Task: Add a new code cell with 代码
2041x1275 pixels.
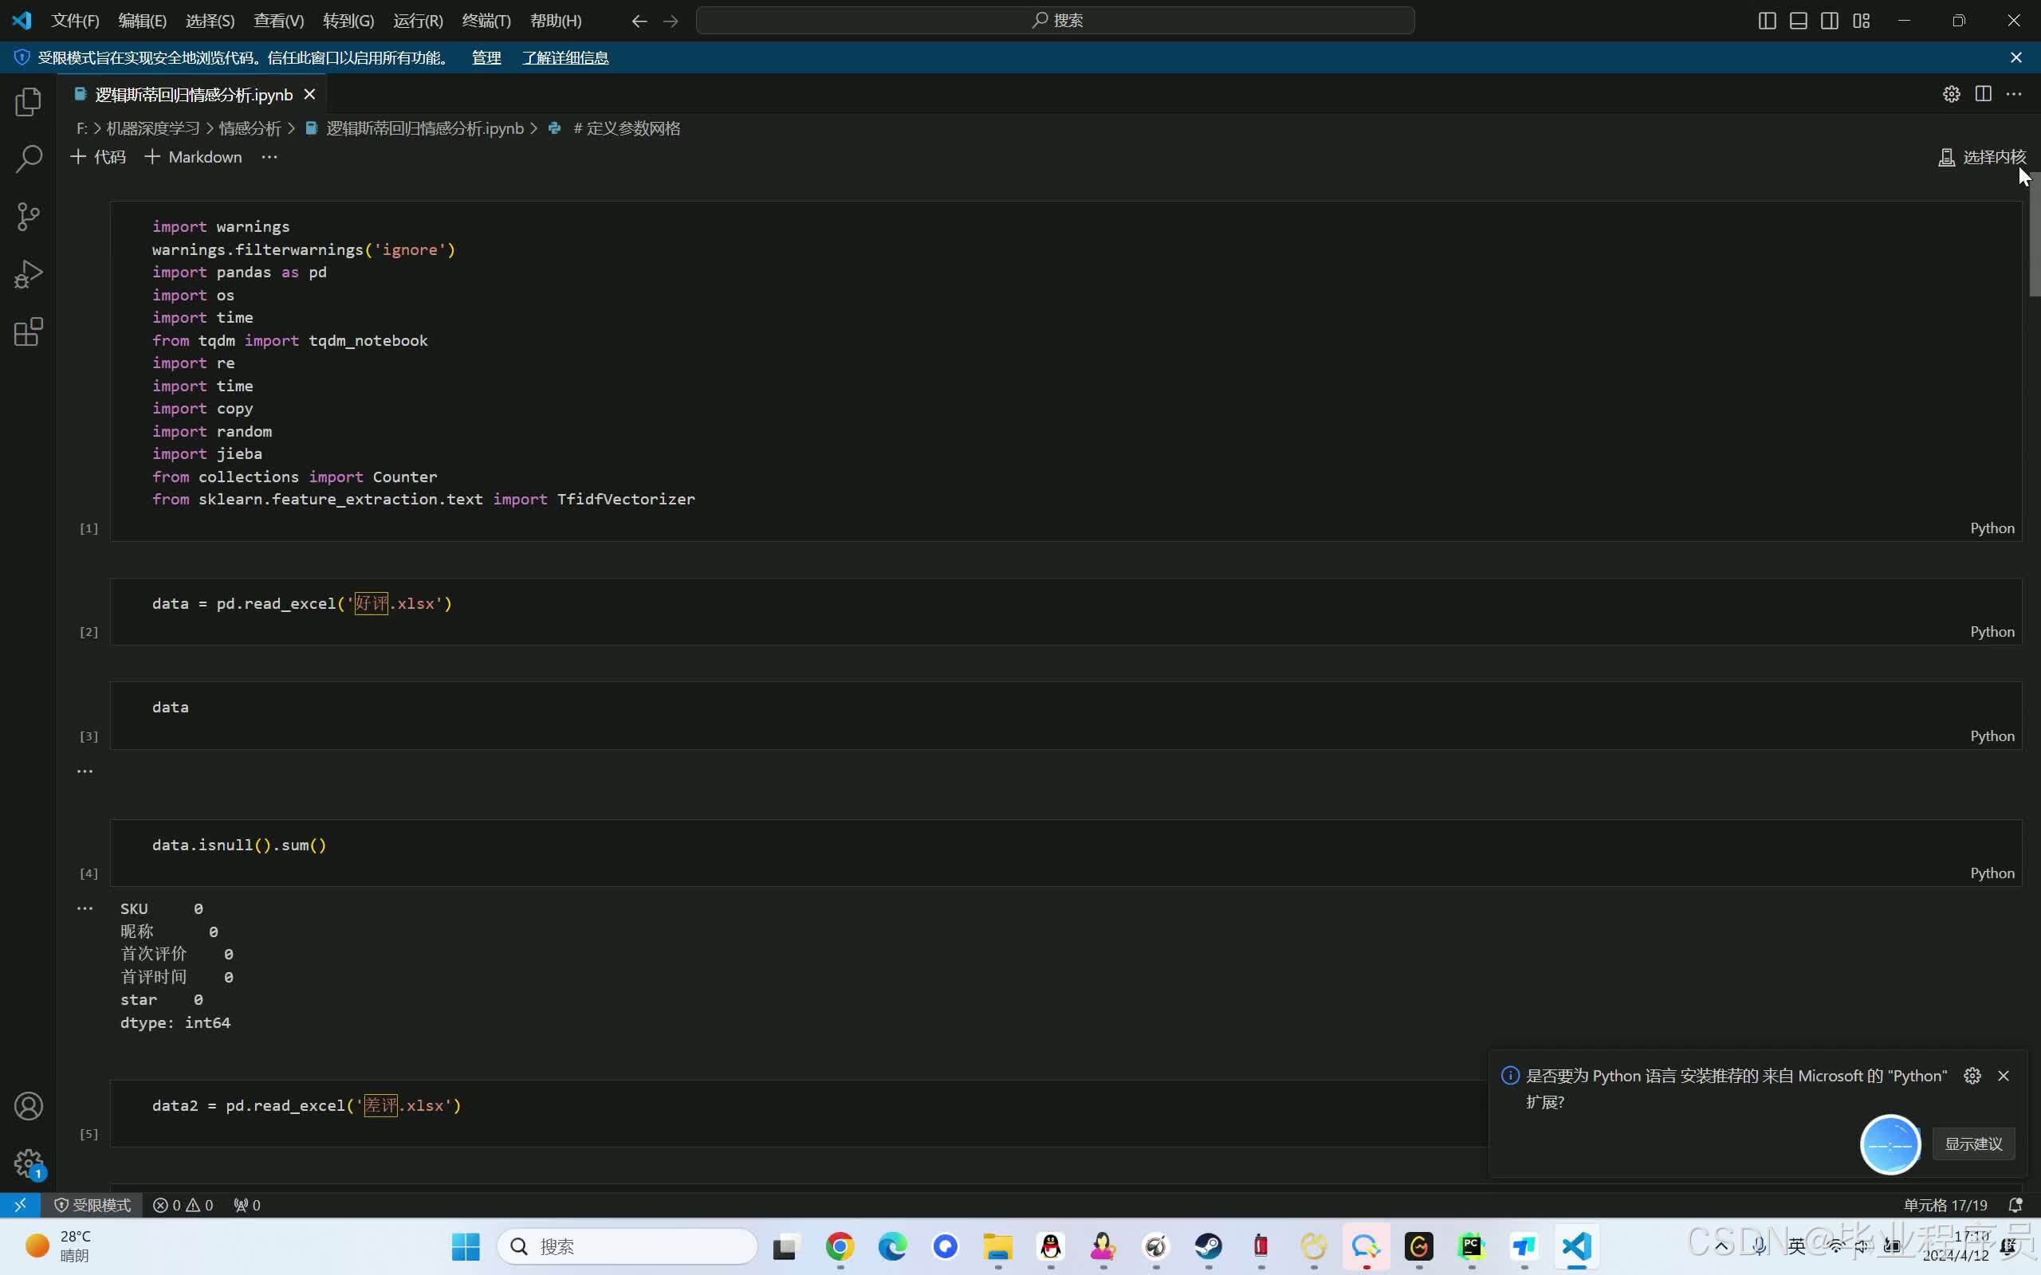Action: pos(98,157)
